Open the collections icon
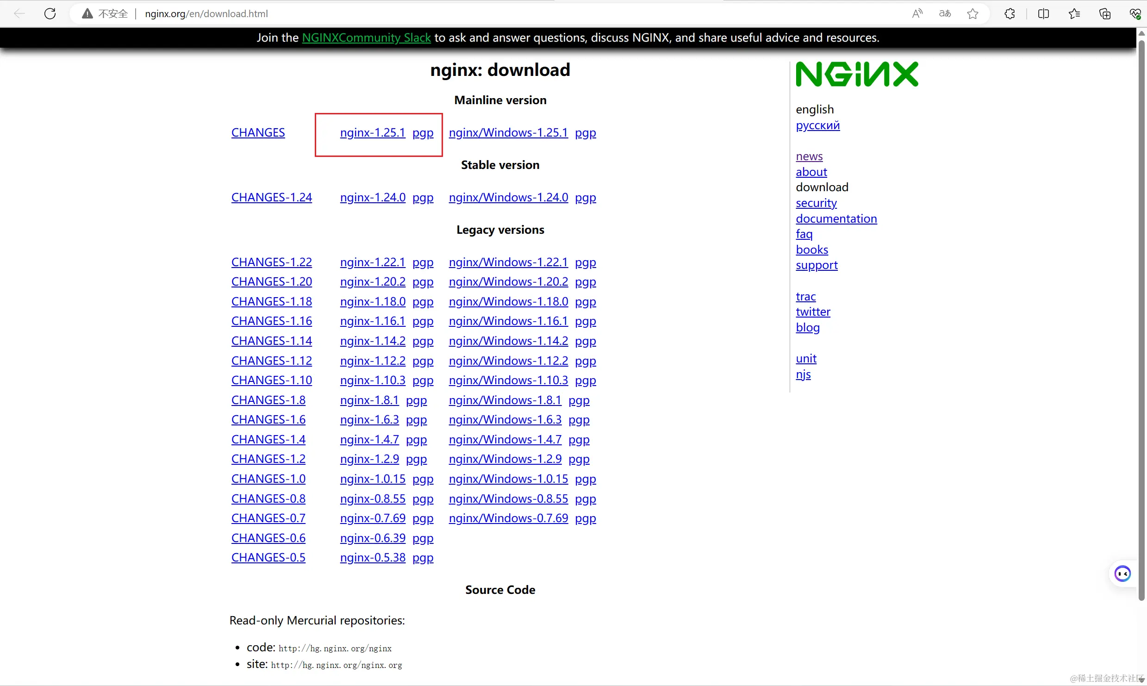 [1105, 13]
